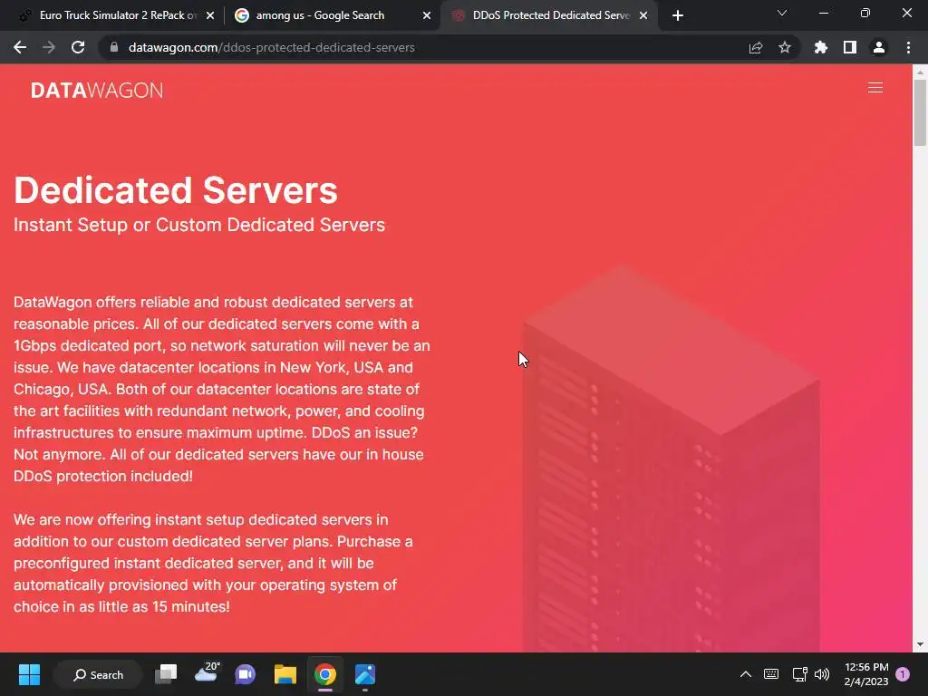Open the Chrome three-dot menu

click(x=908, y=47)
